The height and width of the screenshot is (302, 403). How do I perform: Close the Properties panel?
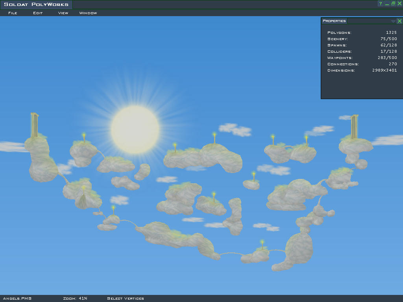click(399, 21)
